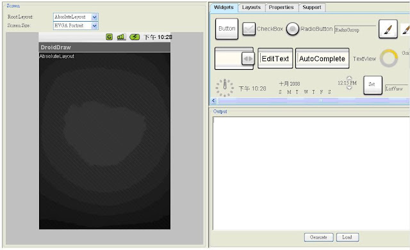The image size is (410, 250).
Task: Click the Generate button
Action: pos(318,237)
